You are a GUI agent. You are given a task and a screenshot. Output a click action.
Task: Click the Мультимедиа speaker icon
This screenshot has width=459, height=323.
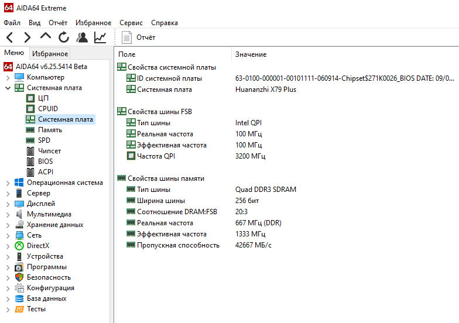(19, 214)
